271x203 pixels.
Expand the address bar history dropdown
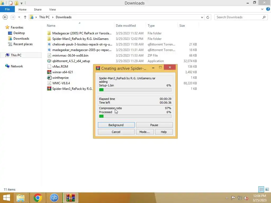202,17
